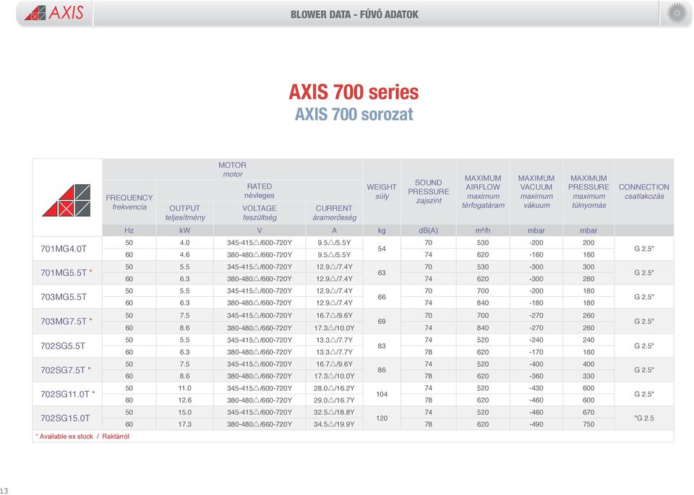Click the maximum vacuum value -490
Screen dimensions: 694x495
(536, 424)
